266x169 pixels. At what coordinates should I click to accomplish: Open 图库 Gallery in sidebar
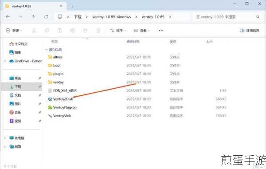[x=15, y=52]
